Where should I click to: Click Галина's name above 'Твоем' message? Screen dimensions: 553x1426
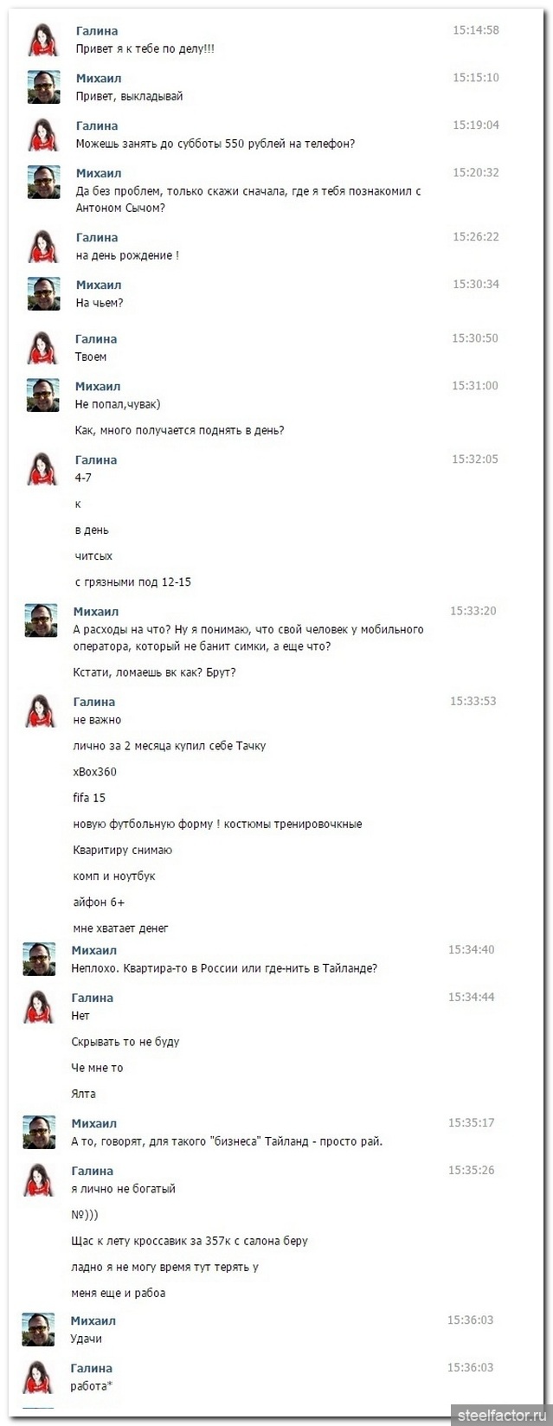click(x=96, y=339)
